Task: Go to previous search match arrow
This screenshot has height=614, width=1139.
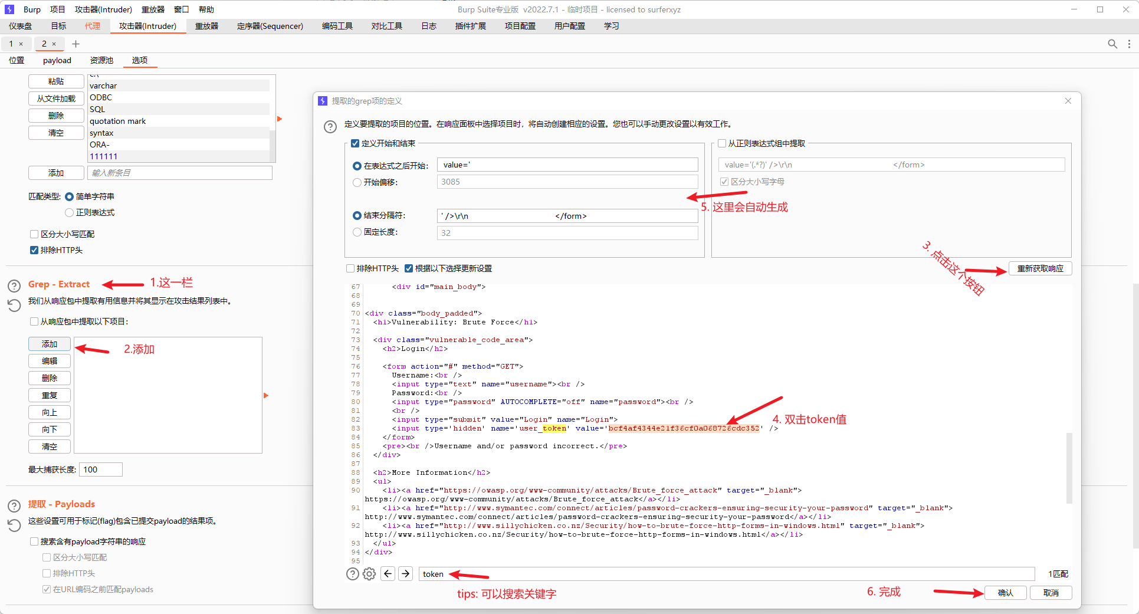Action: [388, 574]
